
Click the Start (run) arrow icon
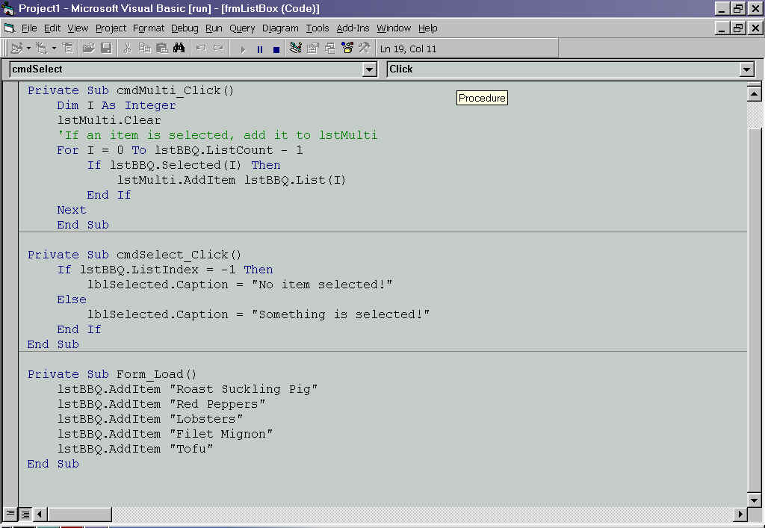point(242,49)
